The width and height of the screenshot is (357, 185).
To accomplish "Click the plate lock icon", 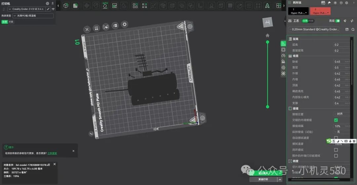I will tap(115, 25).
